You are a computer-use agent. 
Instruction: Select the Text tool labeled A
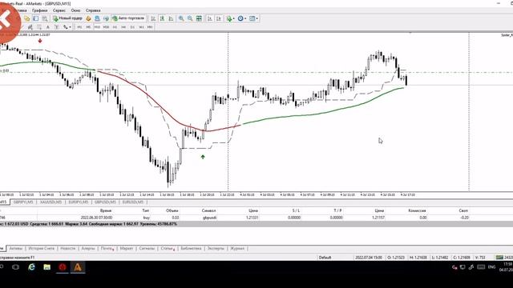tap(48, 27)
